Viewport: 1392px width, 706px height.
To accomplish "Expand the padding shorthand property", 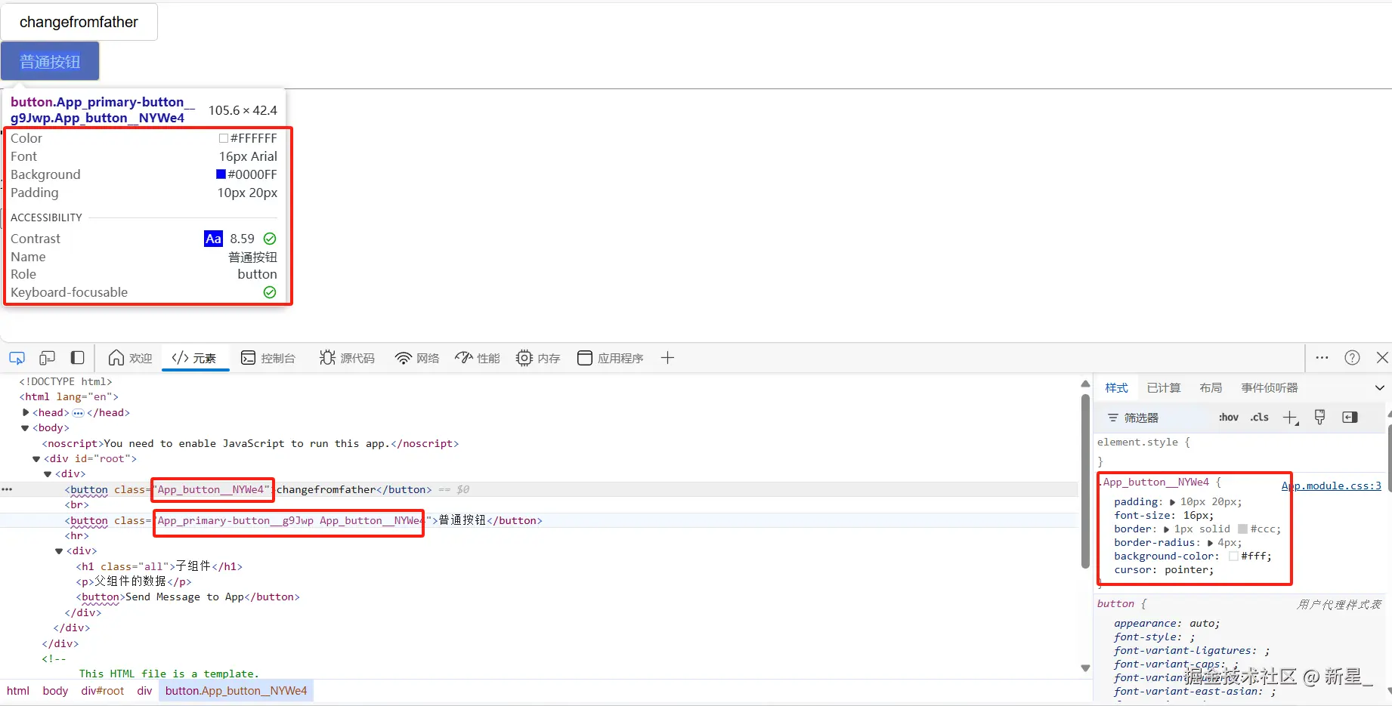I will [1173, 502].
